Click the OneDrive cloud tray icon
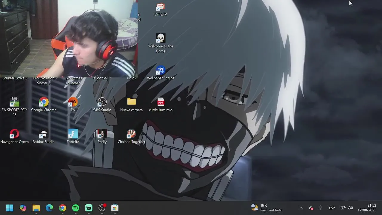 tap(311, 208)
